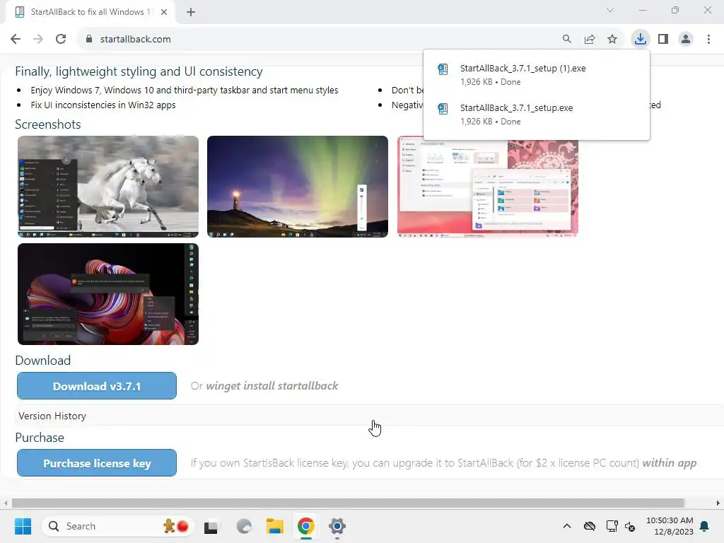Open File Explorer from the taskbar
This screenshot has height=543, width=724.
click(275, 526)
